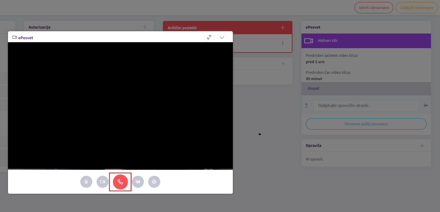Add a new item to Avtorizacija

[145, 27]
